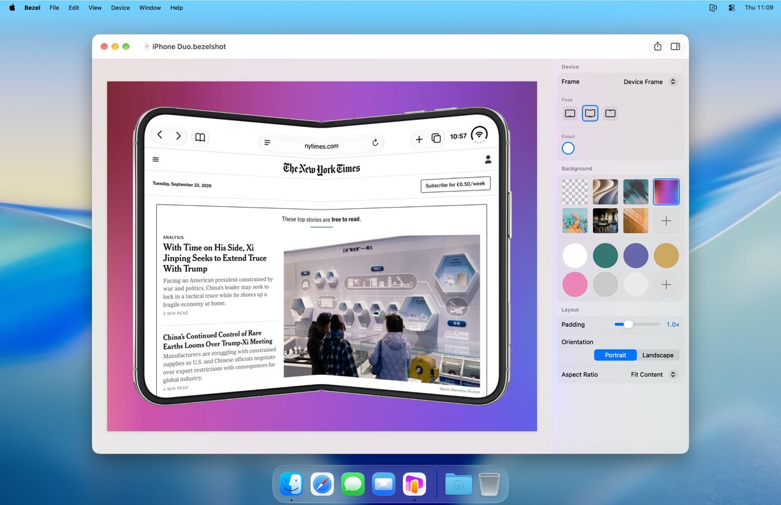The height and width of the screenshot is (505, 781).
Task: Click the NYT account person icon
Action: [x=488, y=159]
